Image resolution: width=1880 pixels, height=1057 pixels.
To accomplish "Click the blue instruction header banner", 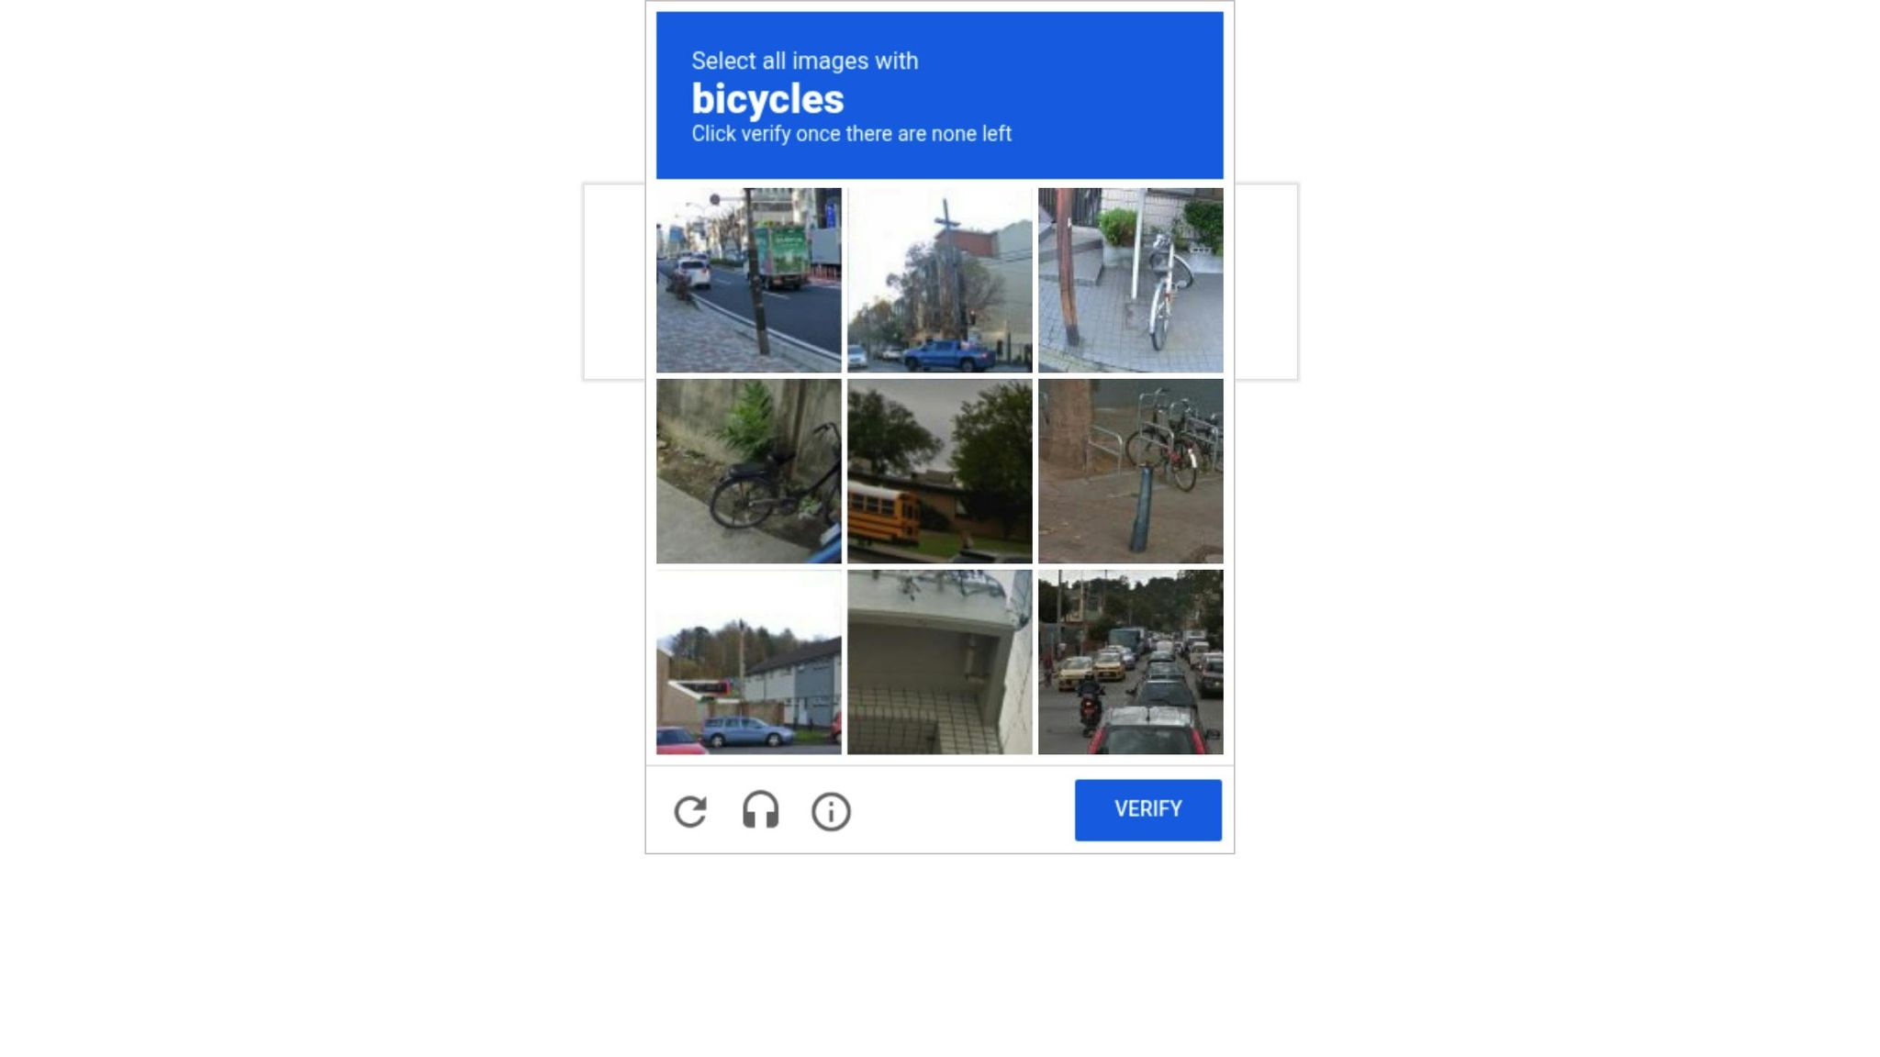I will pyautogui.click(x=939, y=95).
